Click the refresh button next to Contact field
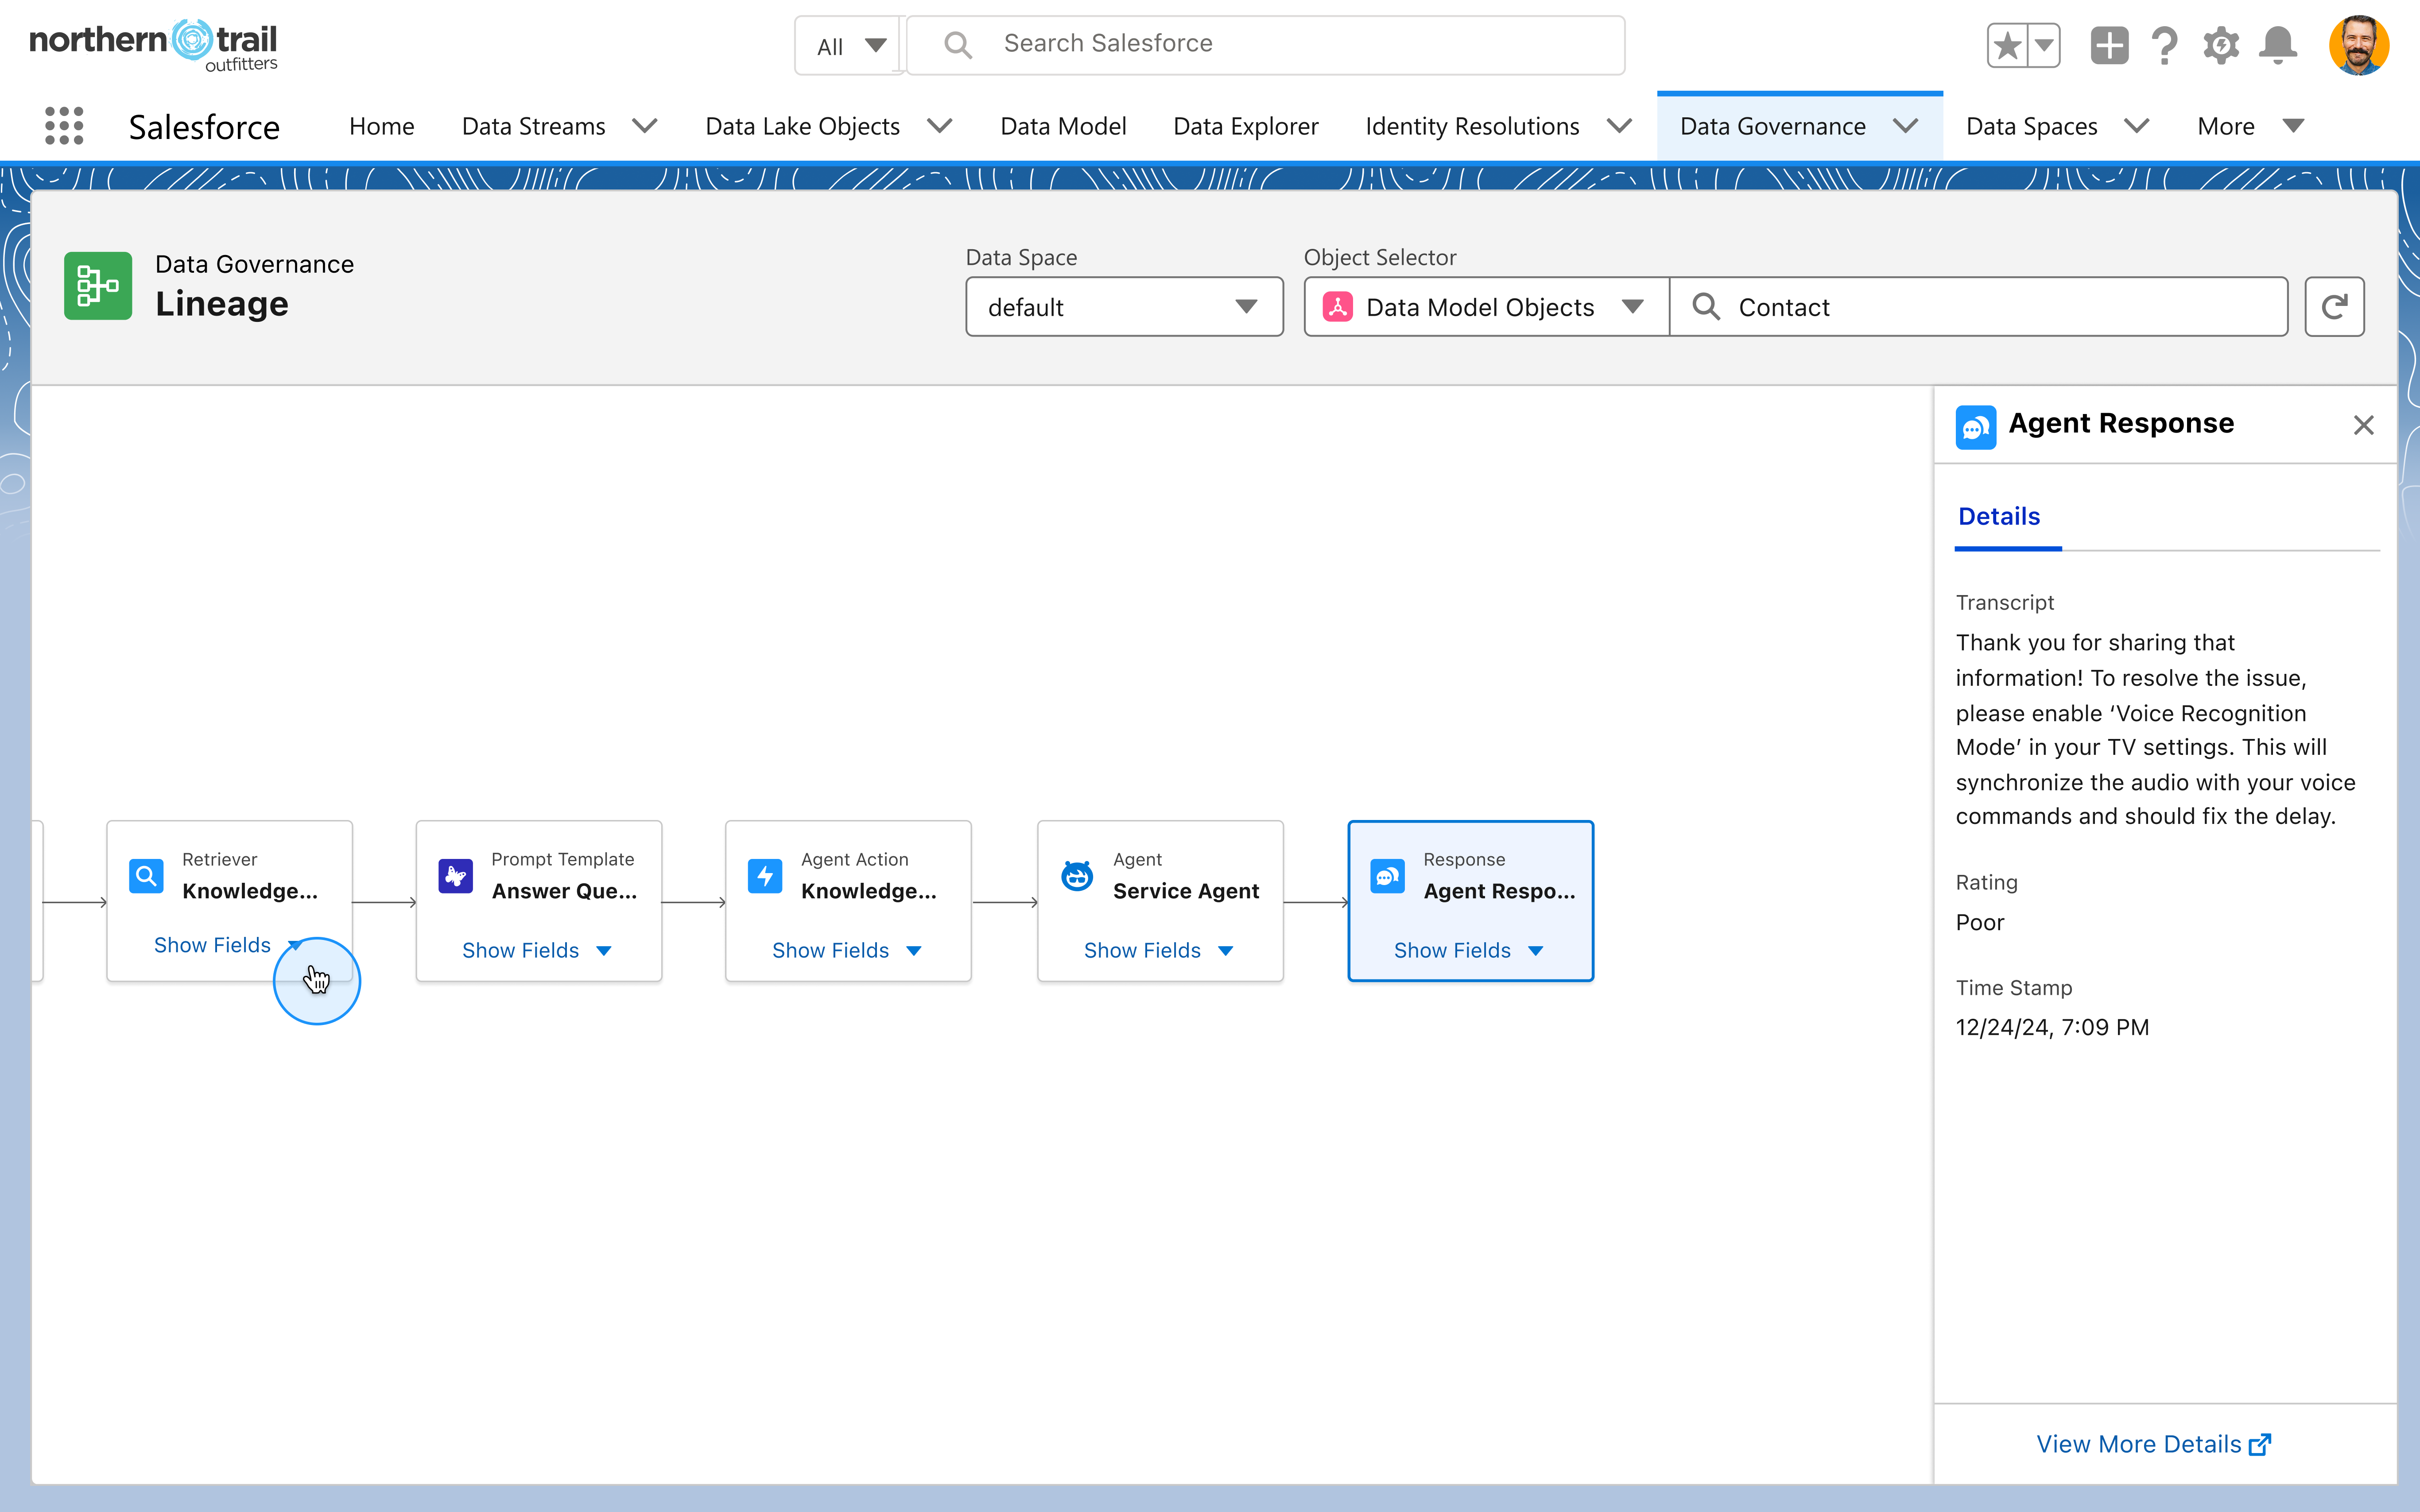Screen dimensions: 2420x1512 click(x=2334, y=306)
